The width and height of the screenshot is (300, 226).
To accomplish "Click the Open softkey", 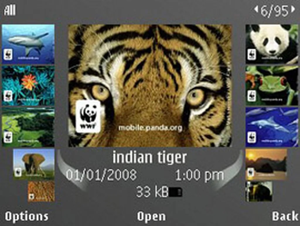I will coord(151,217).
